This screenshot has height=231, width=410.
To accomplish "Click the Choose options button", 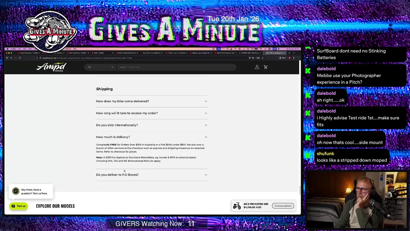I will [x=283, y=206].
